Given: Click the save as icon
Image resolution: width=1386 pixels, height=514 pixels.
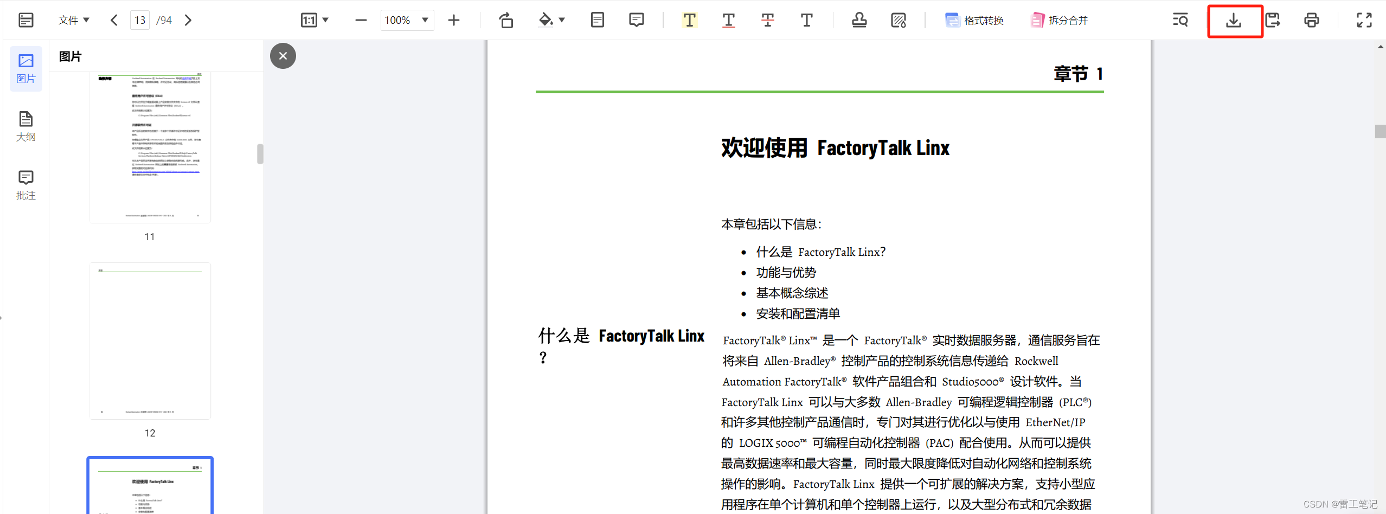Looking at the screenshot, I should (x=1272, y=20).
